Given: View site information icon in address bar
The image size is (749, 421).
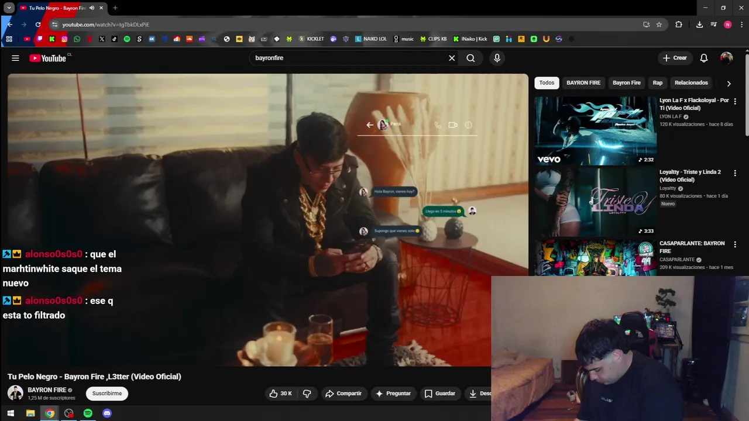Looking at the screenshot, I should click(x=54, y=25).
